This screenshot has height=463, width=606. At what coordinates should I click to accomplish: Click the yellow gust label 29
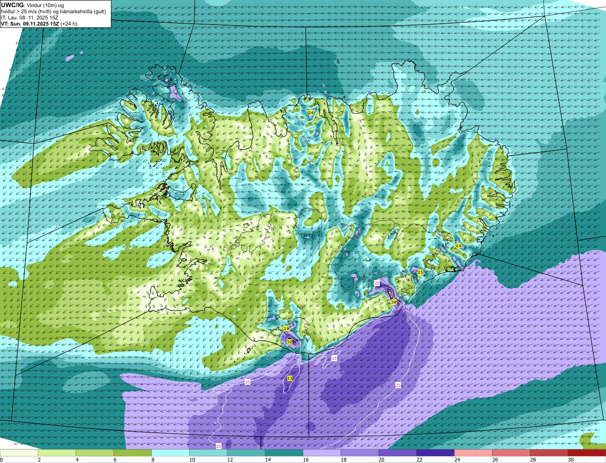[286, 328]
